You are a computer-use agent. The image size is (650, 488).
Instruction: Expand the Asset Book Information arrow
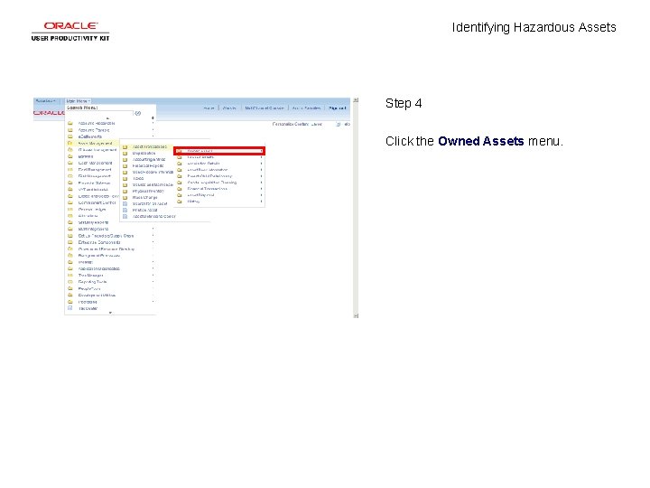pyautogui.click(x=261, y=170)
